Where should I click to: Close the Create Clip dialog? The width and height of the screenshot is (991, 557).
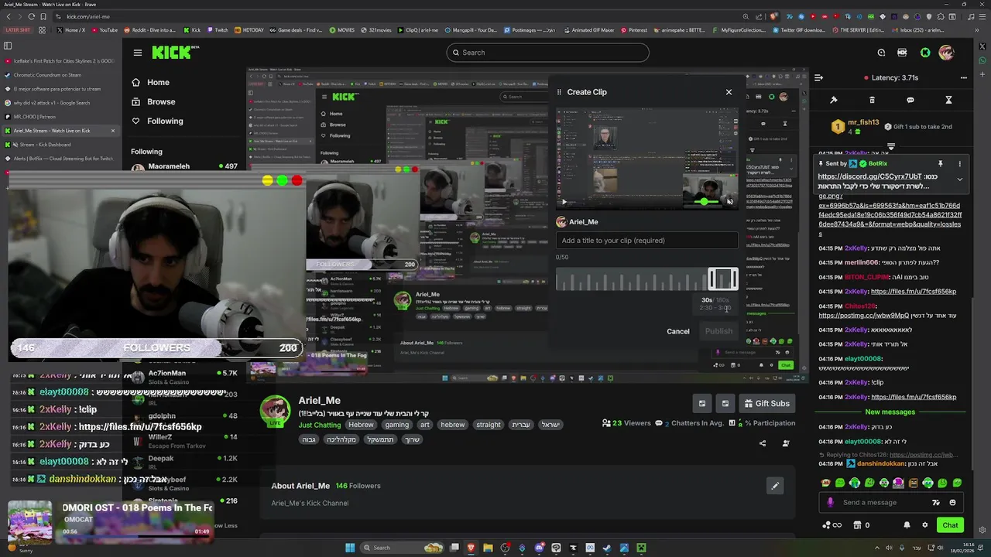pyautogui.click(x=729, y=92)
